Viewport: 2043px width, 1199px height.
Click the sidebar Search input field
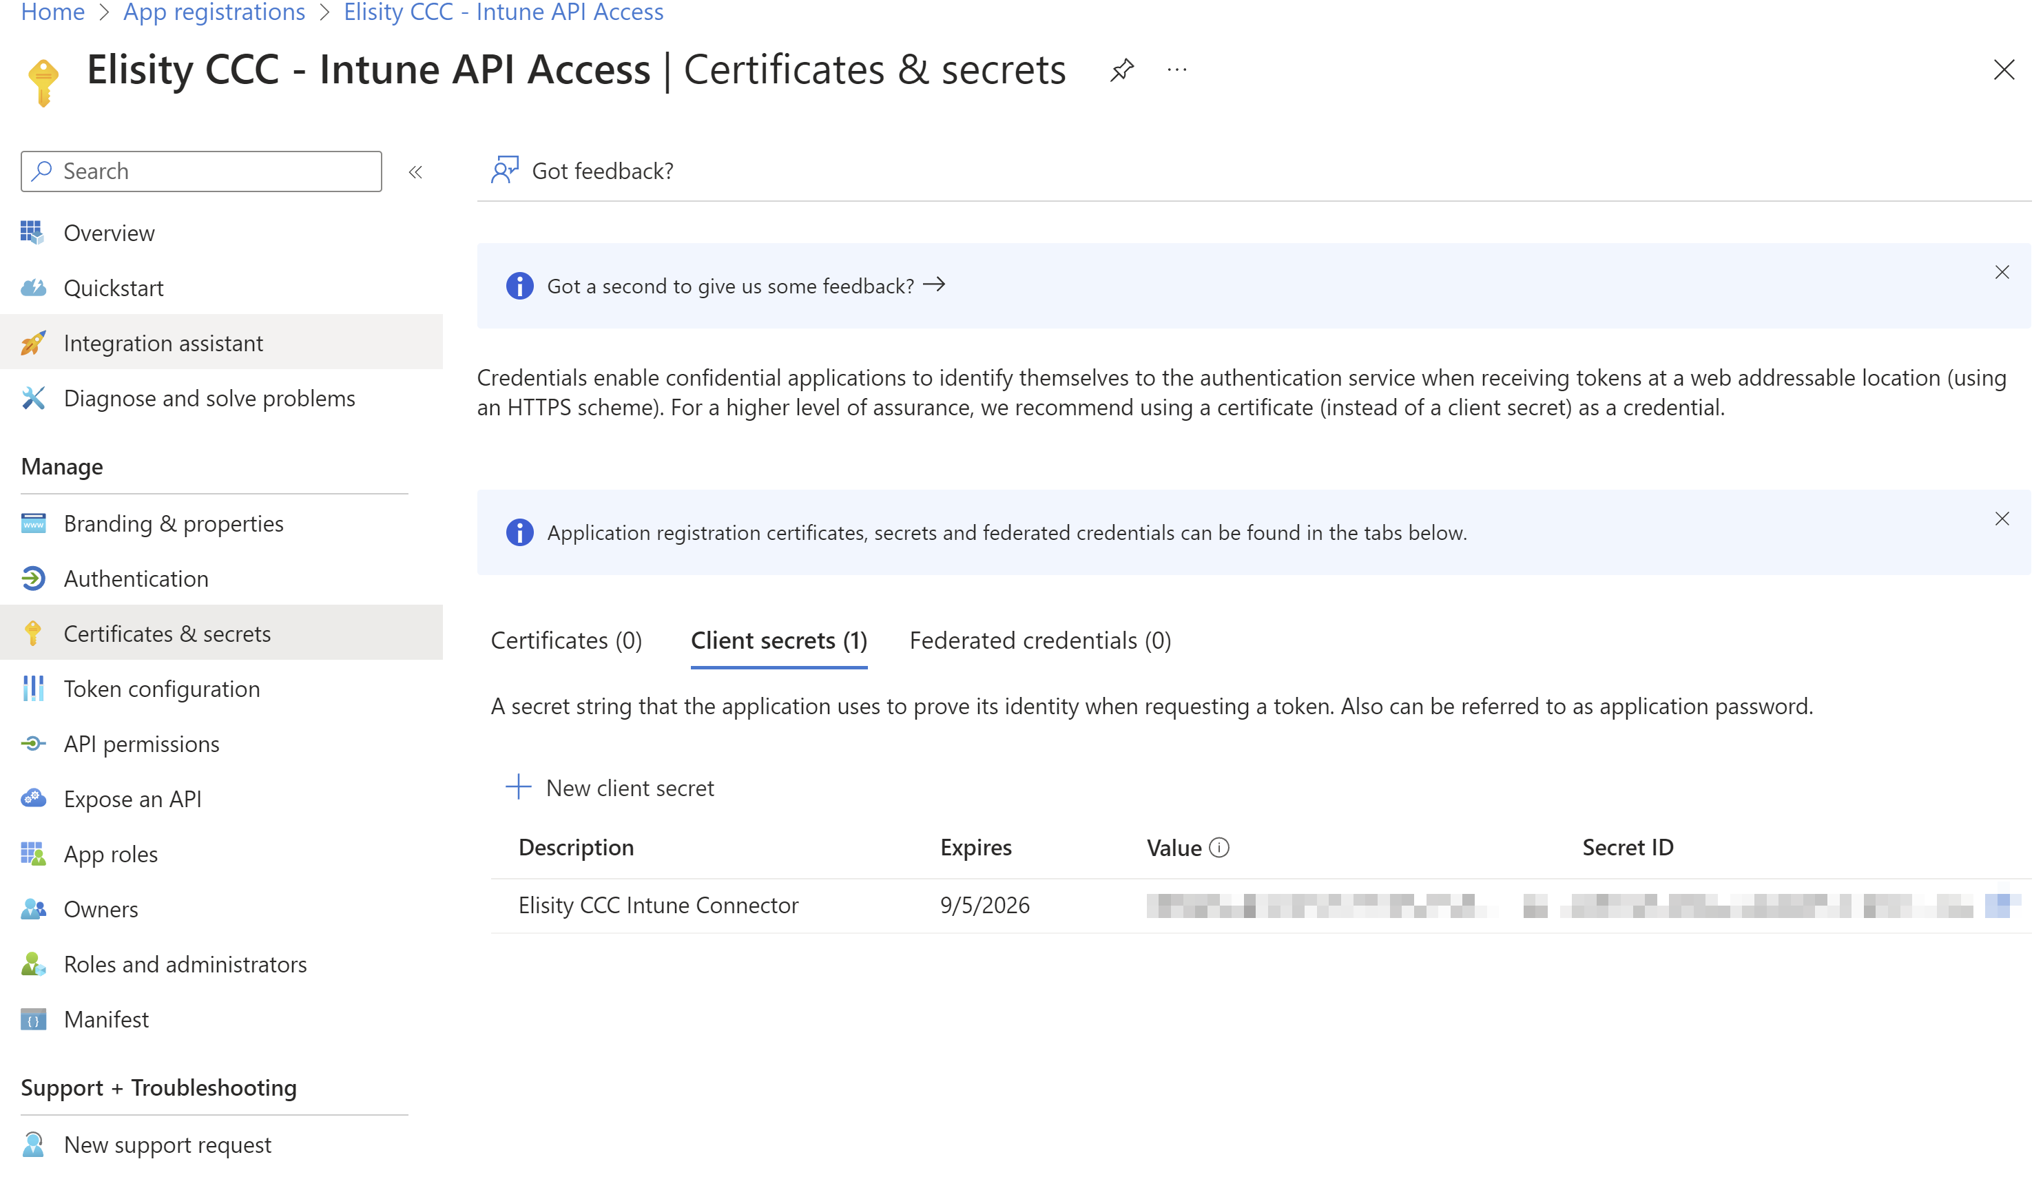pos(211,171)
